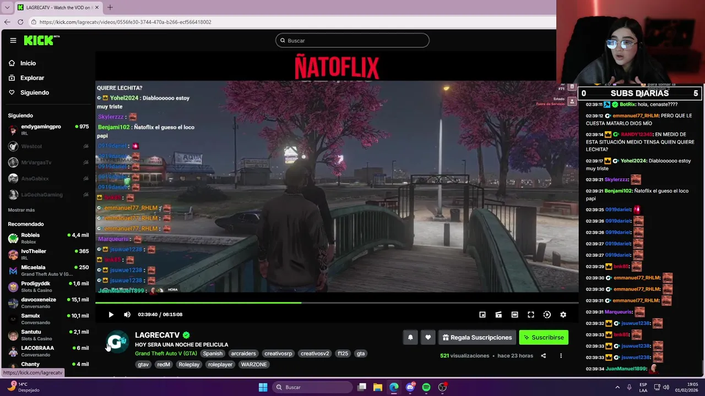
Task: Open Microsoft Edge from the taskbar
Action: pyautogui.click(x=394, y=387)
